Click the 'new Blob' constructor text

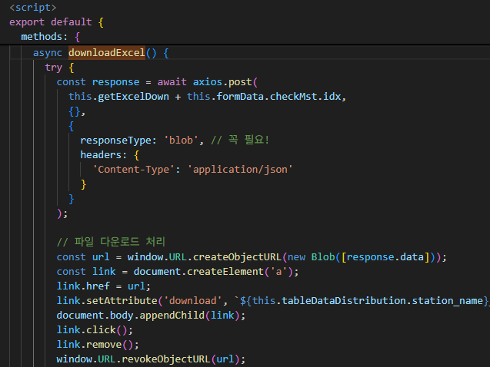click(311, 257)
